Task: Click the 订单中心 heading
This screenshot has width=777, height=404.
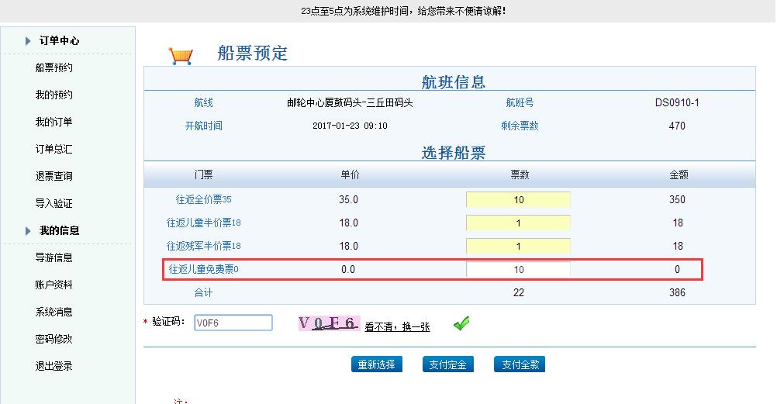Action: (x=60, y=40)
